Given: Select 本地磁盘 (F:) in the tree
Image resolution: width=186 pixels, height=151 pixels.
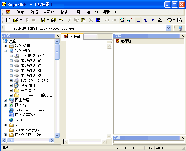Looking at the screenshot, I should [x=33, y=75].
